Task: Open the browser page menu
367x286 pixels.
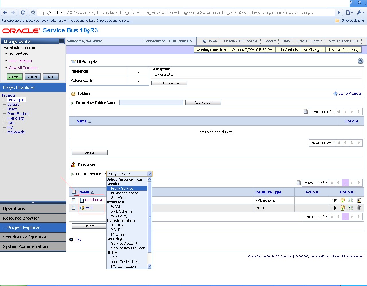Action: tap(349, 13)
